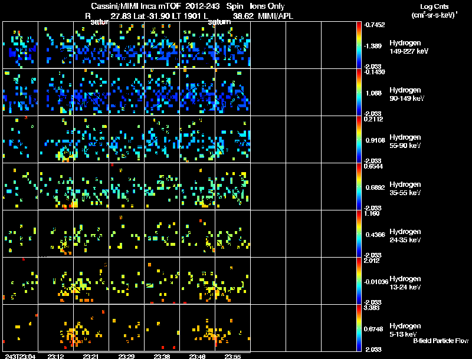The width and height of the screenshot is (472, 359).
Task: Click the 'Hydrogen 24-35 keV' label
Action: pyautogui.click(x=405, y=236)
